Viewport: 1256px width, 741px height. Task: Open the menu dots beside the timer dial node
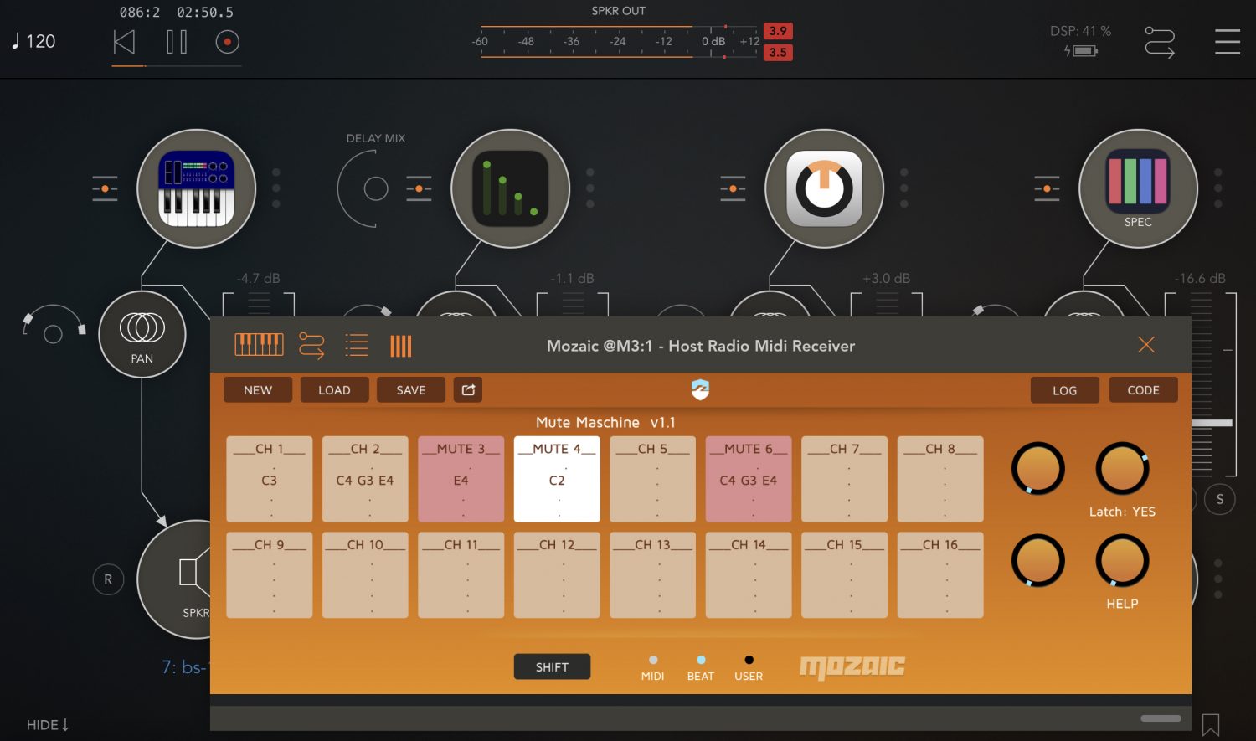pos(904,188)
